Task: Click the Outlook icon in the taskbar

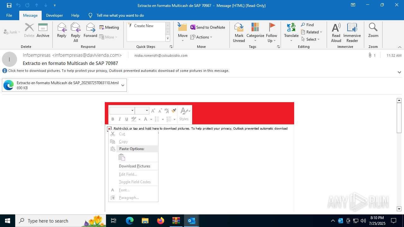Action: coord(192,221)
